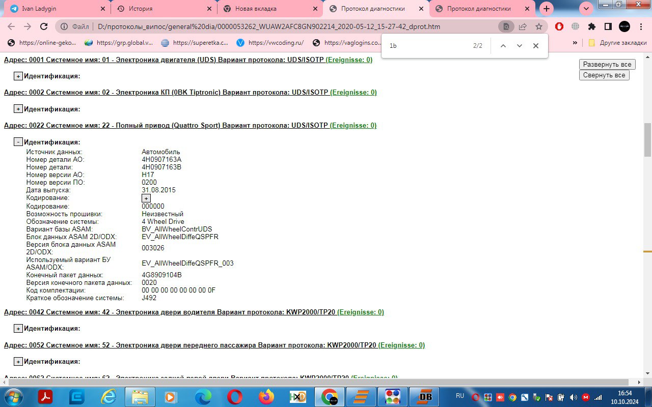Screen dimensions: 652x407
Task: Open the vwcoding.ru bookmark
Action: pyautogui.click(x=270, y=43)
